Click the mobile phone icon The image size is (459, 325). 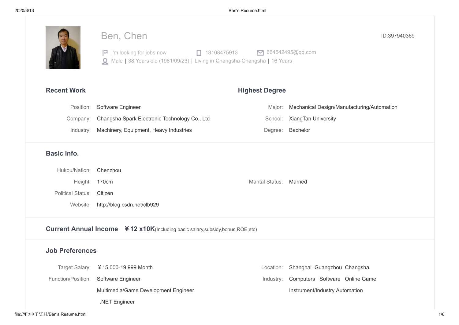pos(199,52)
